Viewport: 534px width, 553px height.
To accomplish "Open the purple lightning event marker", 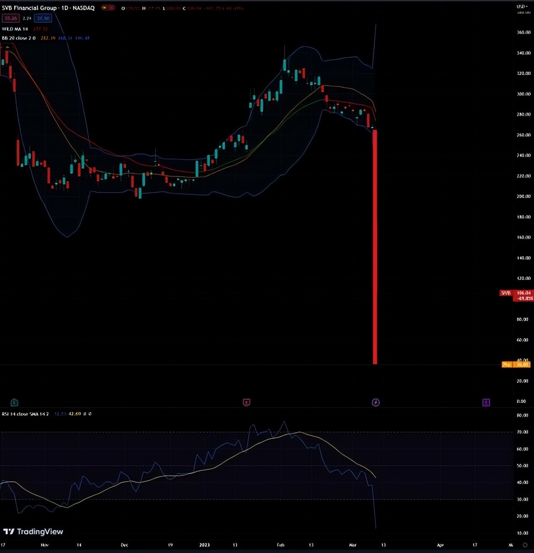I will [376, 403].
